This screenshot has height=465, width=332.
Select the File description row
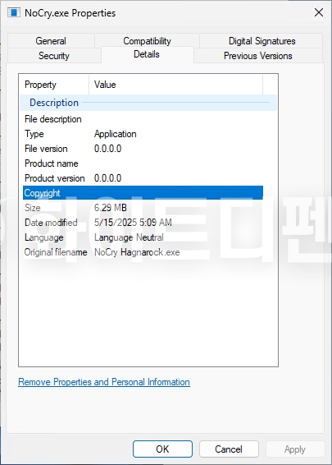[143, 119]
